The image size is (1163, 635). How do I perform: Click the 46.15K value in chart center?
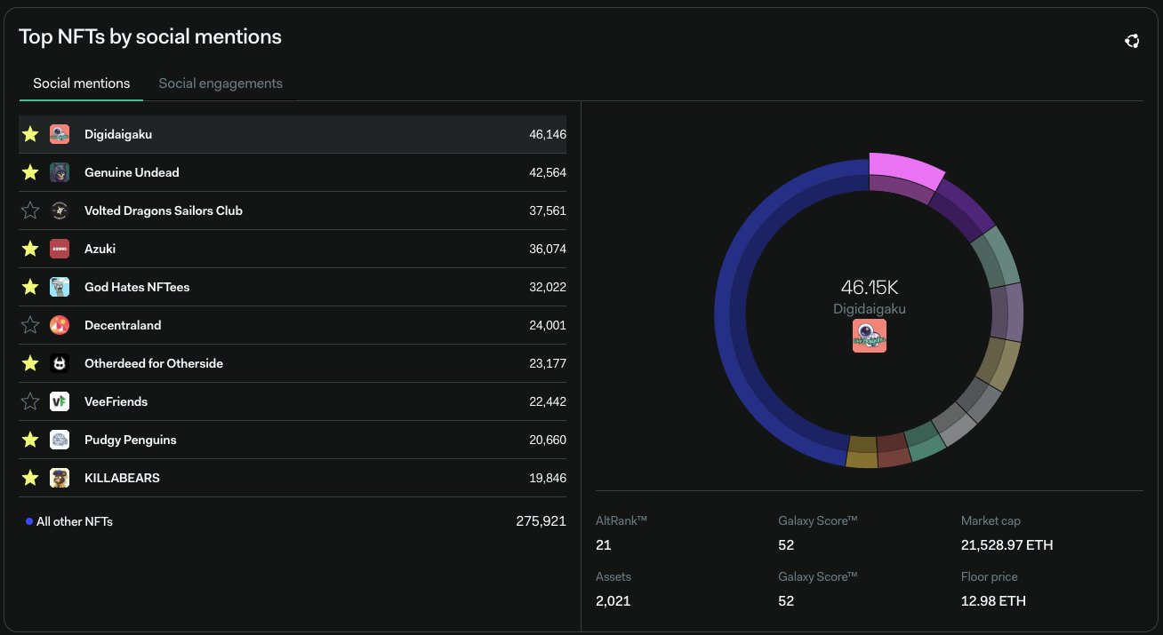point(870,287)
